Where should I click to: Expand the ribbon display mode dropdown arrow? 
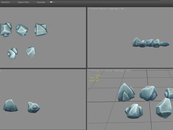coord(53,2)
